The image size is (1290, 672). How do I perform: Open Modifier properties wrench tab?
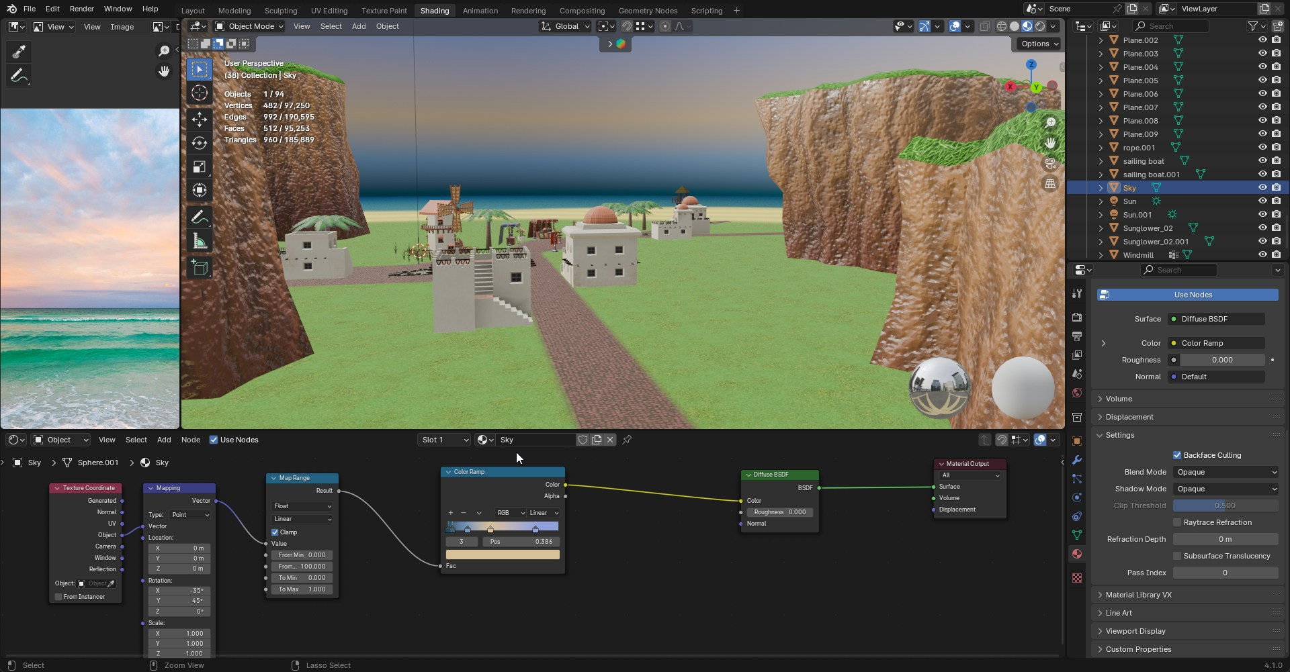(x=1077, y=460)
